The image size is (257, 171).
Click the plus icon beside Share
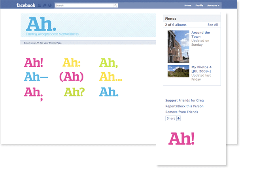(179, 118)
